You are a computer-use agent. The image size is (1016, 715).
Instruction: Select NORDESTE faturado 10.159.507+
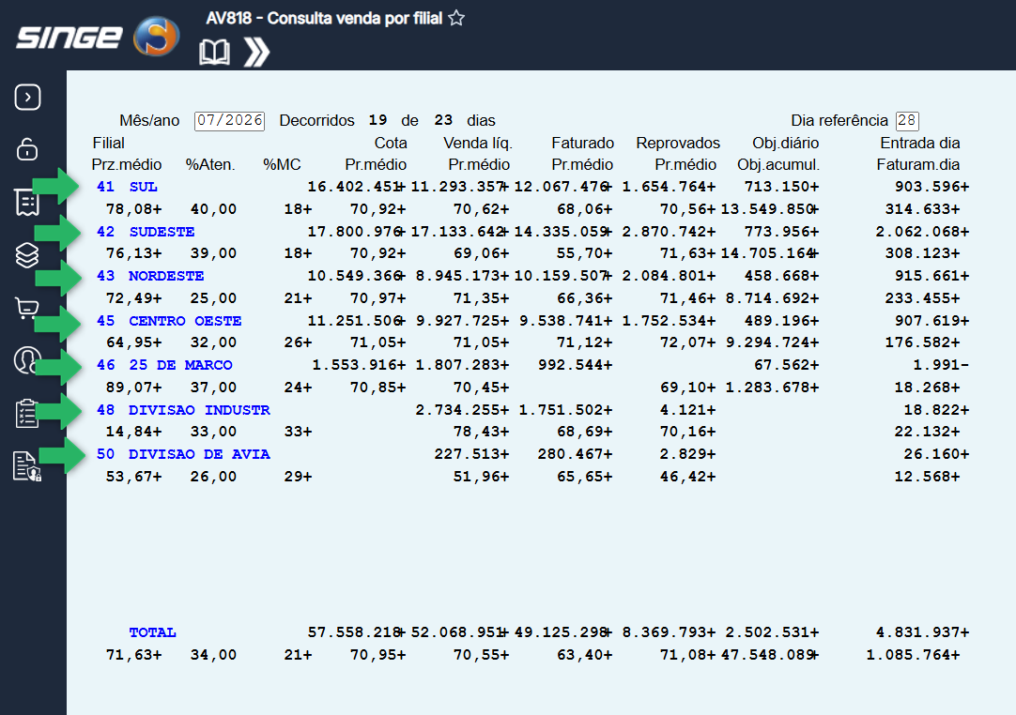tap(563, 276)
